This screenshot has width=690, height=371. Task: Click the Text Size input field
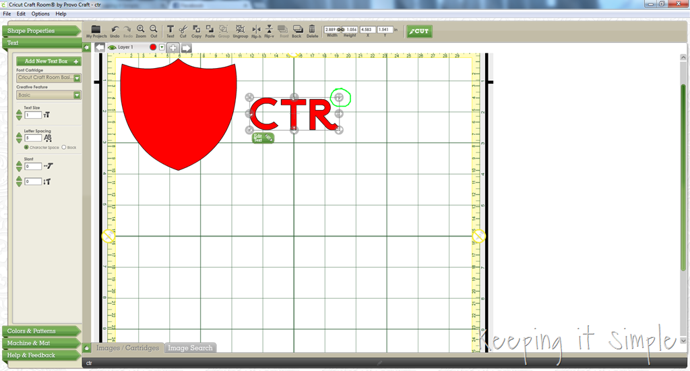click(x=33, y=115)
